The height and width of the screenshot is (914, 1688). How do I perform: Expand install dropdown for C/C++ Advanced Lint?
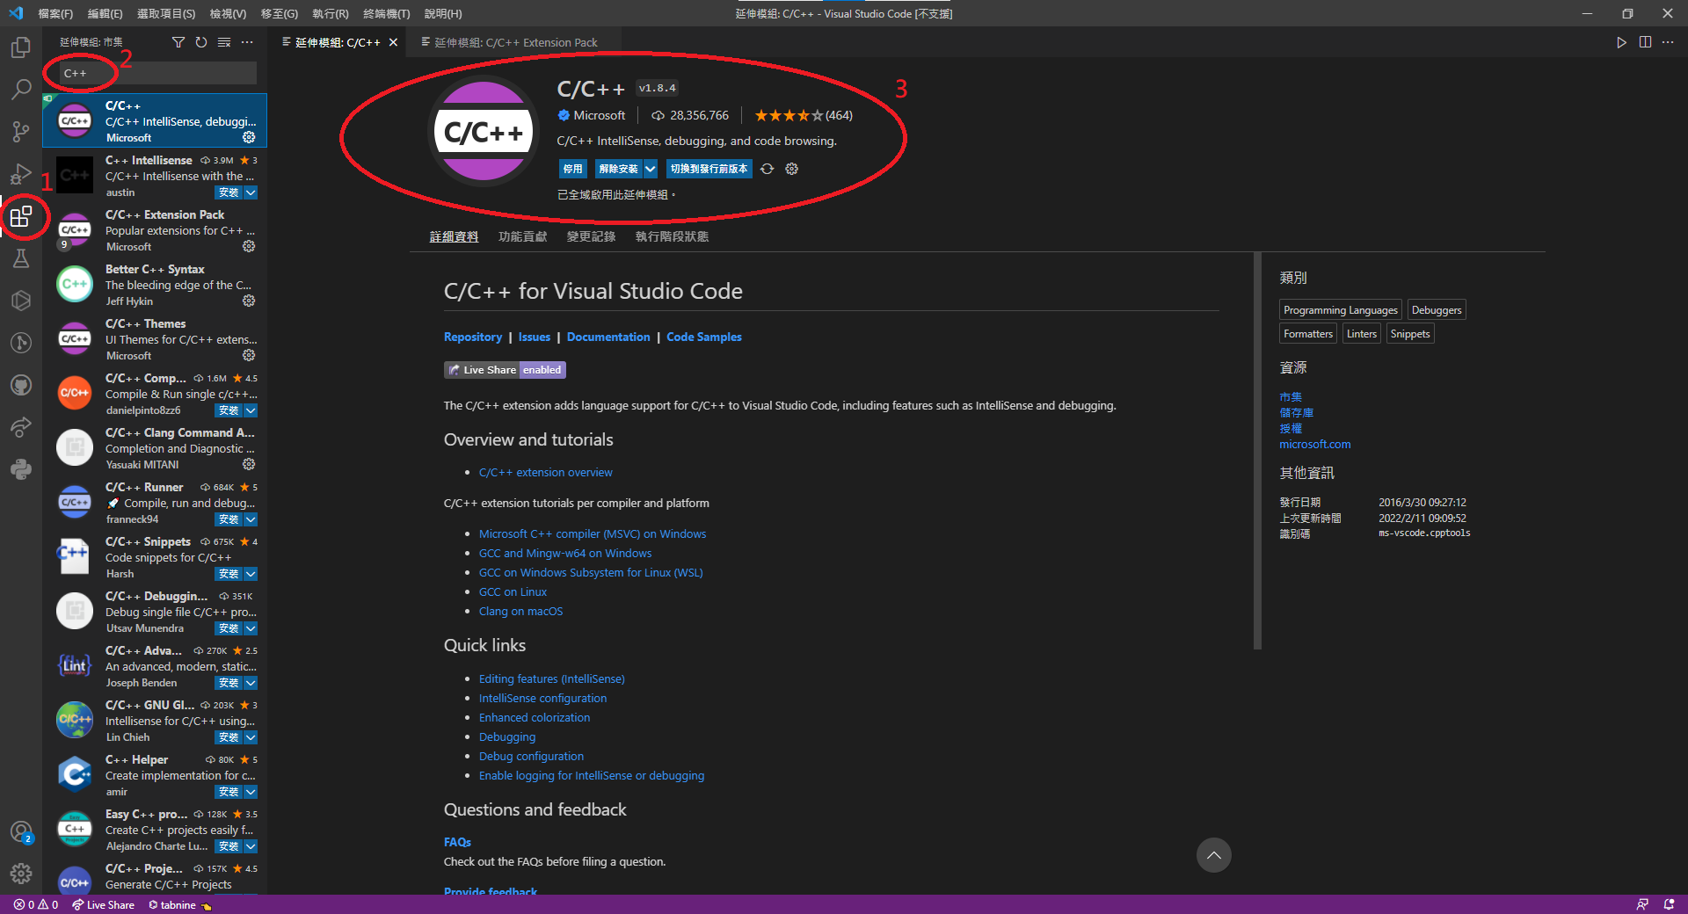(251, 683)
